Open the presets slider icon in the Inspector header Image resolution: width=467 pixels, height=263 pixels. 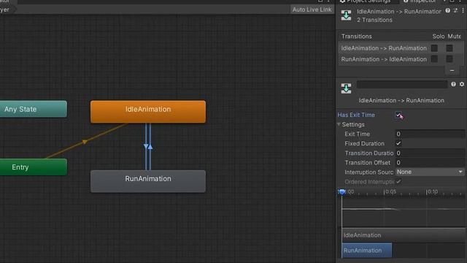[455, 11]
